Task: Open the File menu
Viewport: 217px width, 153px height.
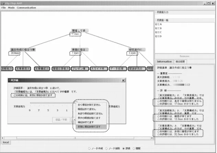Action: 3,8
